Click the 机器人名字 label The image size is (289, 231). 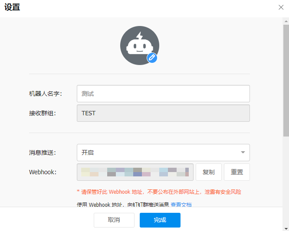click(x=46, y=94)
